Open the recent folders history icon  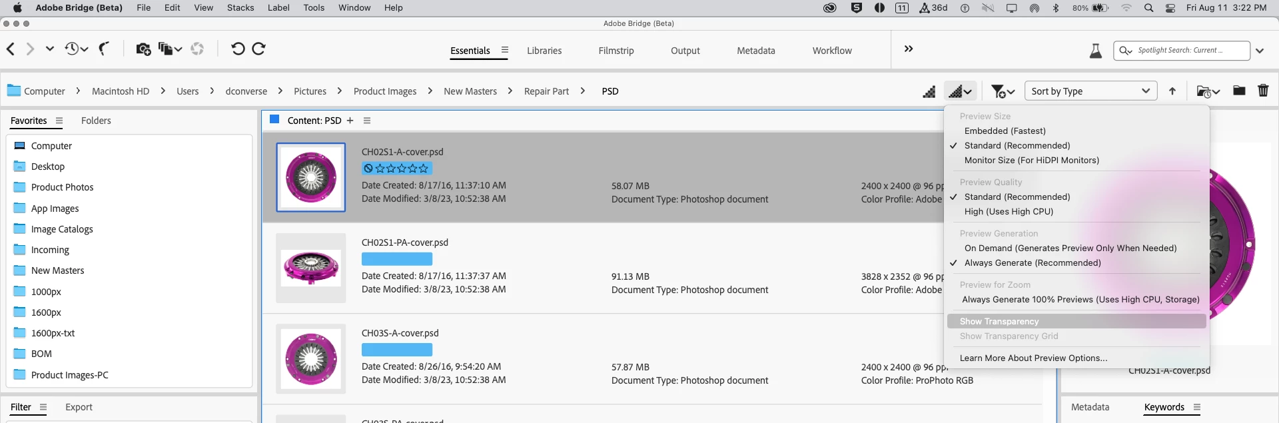(x=76, y=49)
